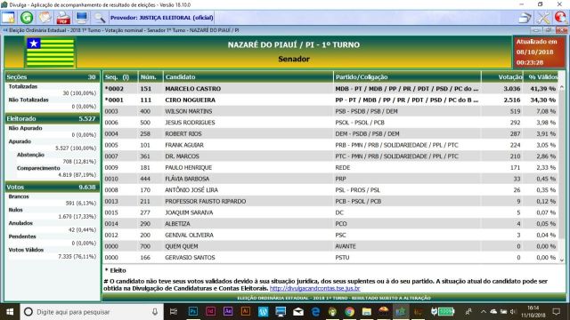Image resolution: width=570 pixels, height=320 pixels.
Task: Click the new window toolbar icon
Action: click(x=8, y=18)
